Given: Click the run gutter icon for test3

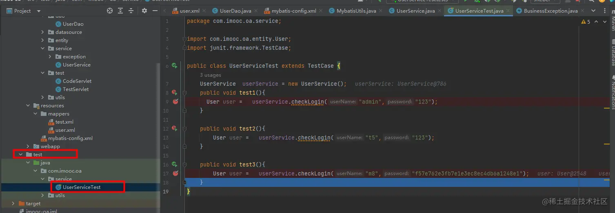Looking at the screenshot, I should 174,164.
